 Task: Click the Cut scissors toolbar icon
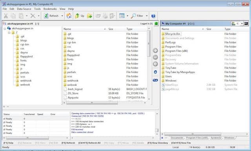click(x=6, y=16)
